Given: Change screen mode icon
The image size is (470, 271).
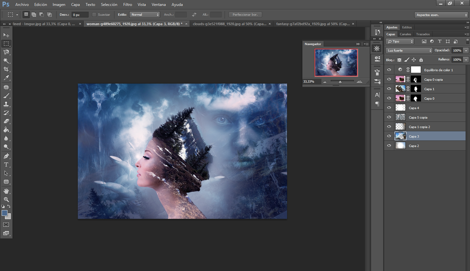Looking at the screenshot, I should click(6, 233).
